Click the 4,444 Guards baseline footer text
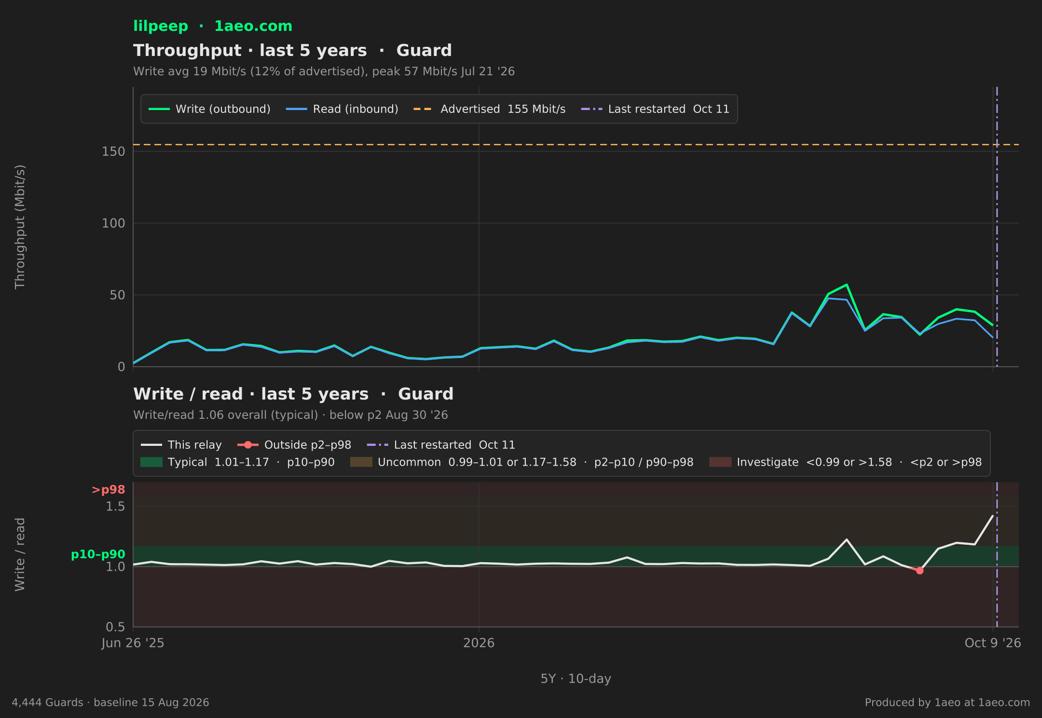The image size is (1042, 718). 110,703
